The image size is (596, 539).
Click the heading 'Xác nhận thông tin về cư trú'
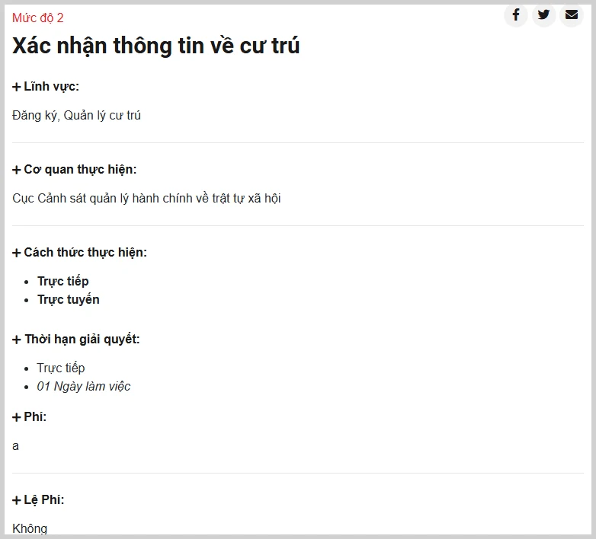click(155, 46)
